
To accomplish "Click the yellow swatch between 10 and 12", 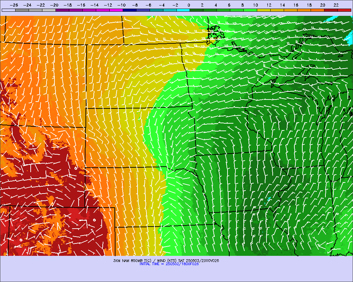I will pos(264,10).
